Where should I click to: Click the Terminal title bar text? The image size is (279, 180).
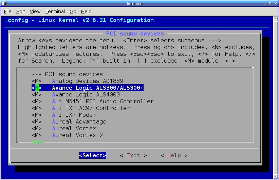[134, 3]
